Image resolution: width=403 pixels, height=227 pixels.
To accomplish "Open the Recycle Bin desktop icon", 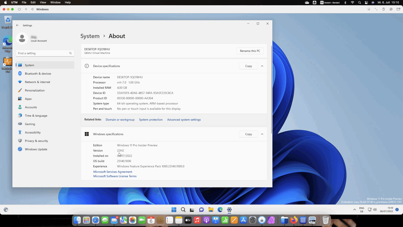I will tap(7, 22).
